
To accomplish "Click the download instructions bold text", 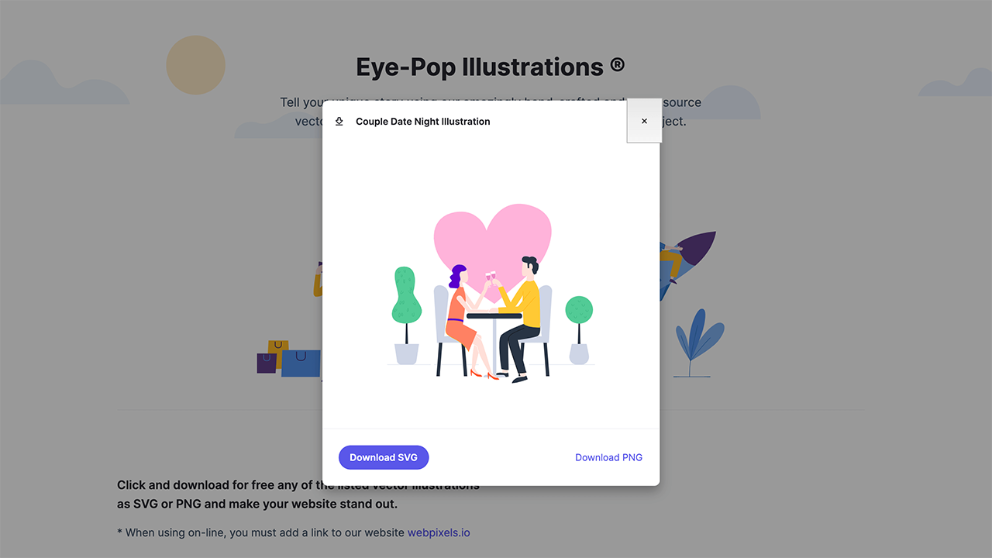I will point(298,494).
